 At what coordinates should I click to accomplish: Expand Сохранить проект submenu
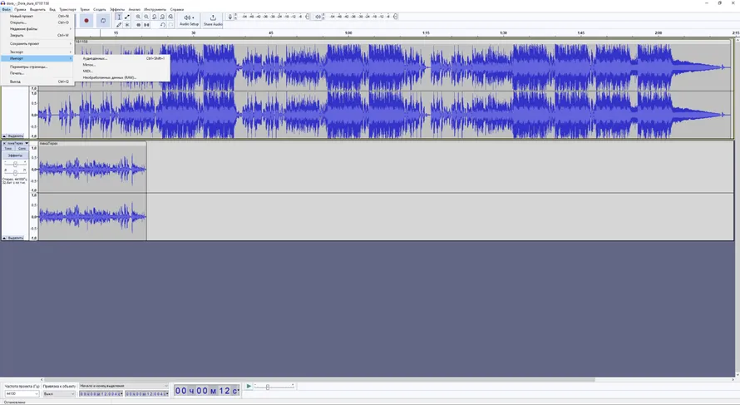[37, 43]
